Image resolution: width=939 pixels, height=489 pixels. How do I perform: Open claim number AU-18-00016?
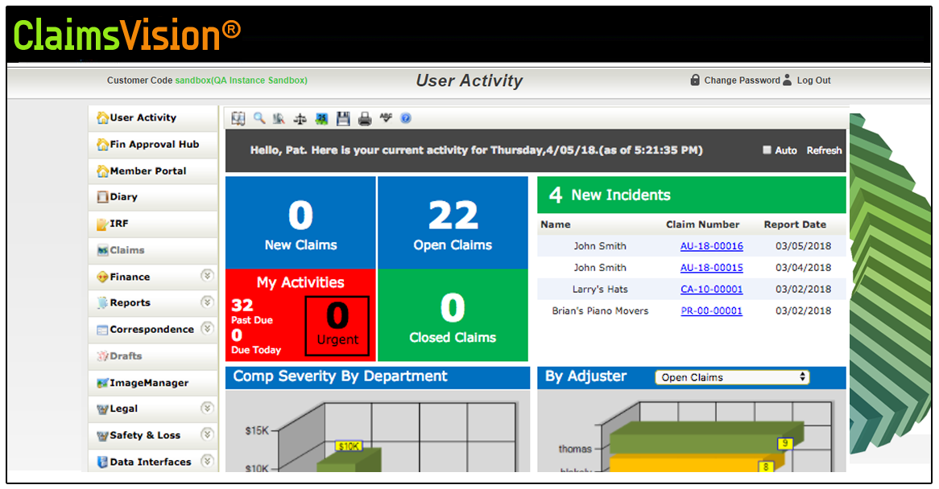tap(711, 245)
